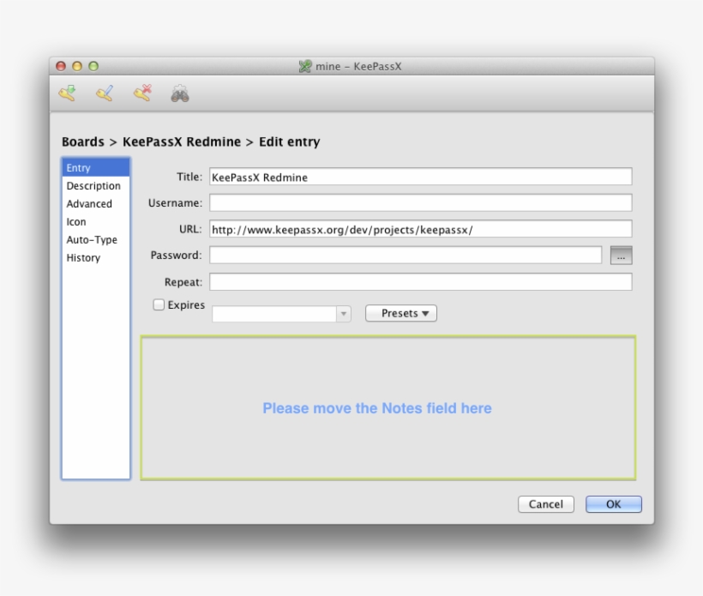
Task: Click the Cancel button
Action: click(546, 504)
